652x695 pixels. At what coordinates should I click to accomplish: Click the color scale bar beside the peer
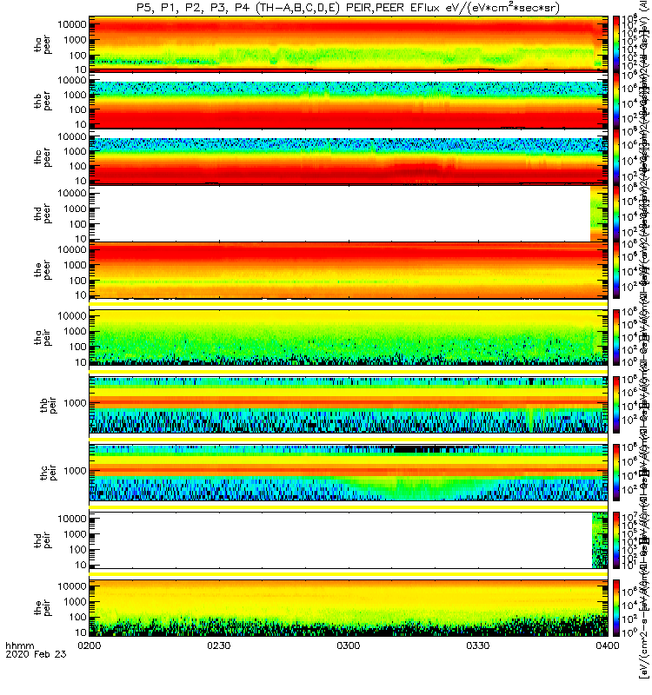(x=616, y=269)
